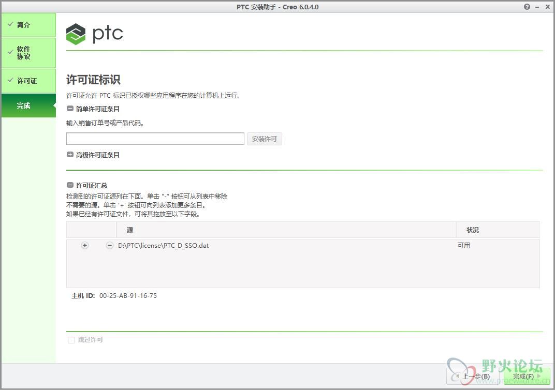Click the host ID 00-25-AB-91-16-75
The image size is (555, 390).
click(x=128, y=295)
